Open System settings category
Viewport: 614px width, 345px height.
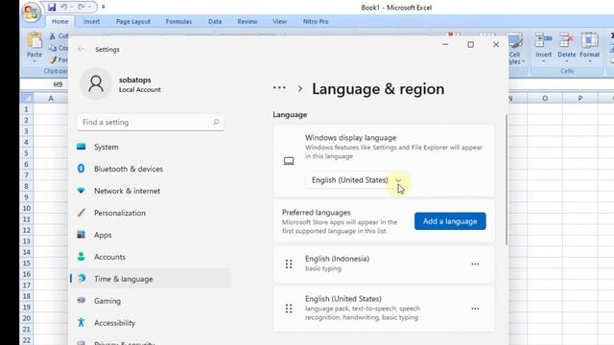pyautogui.click(x=151, y=147)
